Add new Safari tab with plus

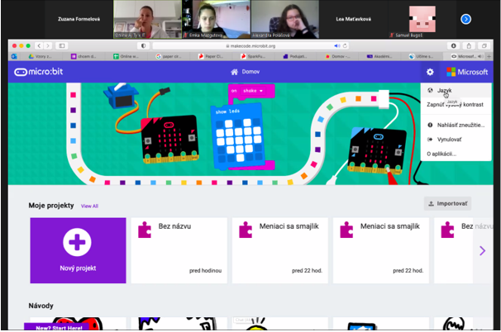(489, 56)
